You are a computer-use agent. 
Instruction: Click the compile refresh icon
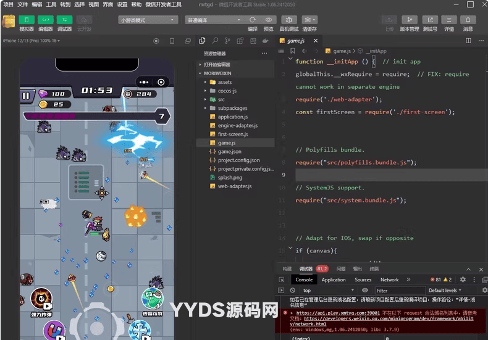pos(253,20)
